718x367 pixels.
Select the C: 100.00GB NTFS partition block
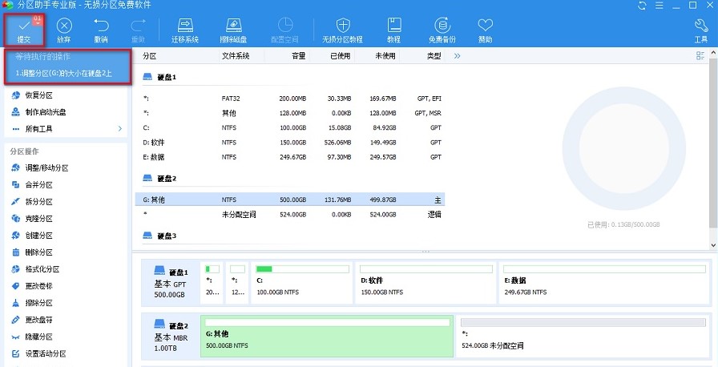point(301,281)
